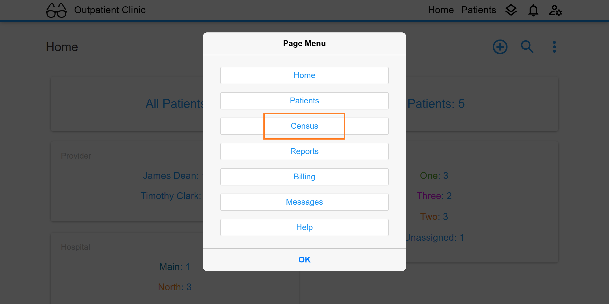Click Patients link in the top navigation
Screen dimensions: 609x304
coord(479,10)
